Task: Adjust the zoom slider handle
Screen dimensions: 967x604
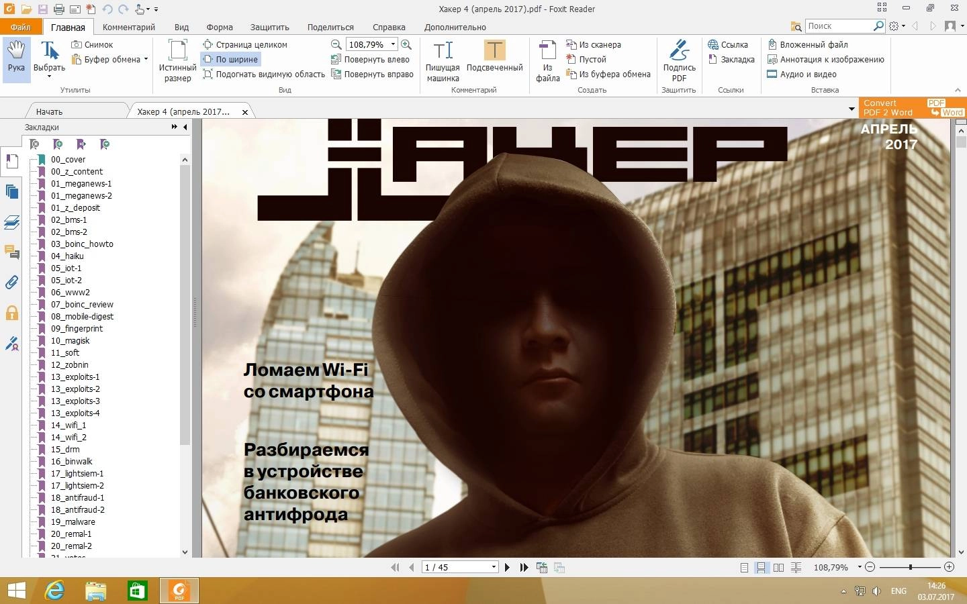Action: (x=911, y=567)
